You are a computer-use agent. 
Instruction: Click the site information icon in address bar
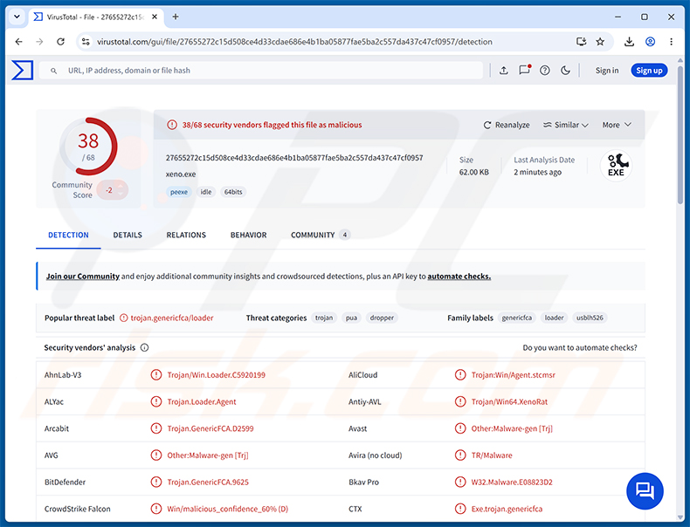86,42
